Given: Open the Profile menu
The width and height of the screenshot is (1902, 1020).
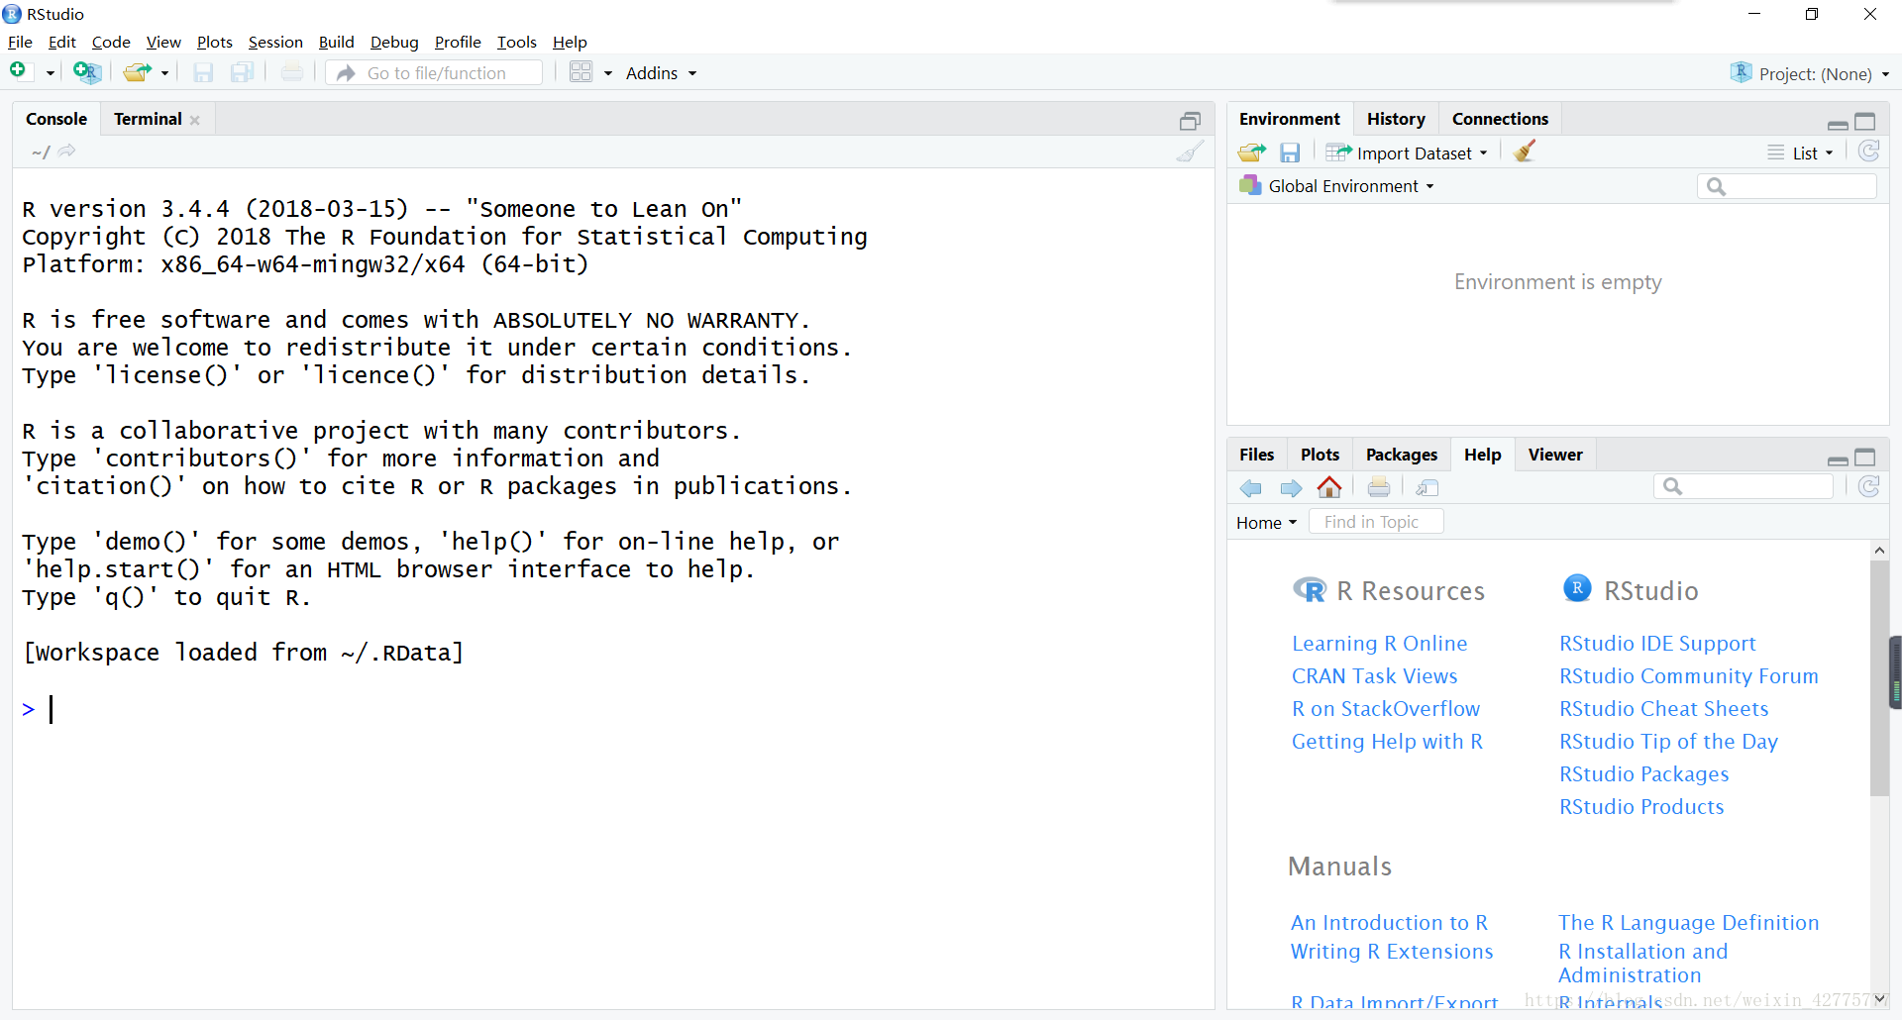Looking at the screenshot, I should [458, 42].
